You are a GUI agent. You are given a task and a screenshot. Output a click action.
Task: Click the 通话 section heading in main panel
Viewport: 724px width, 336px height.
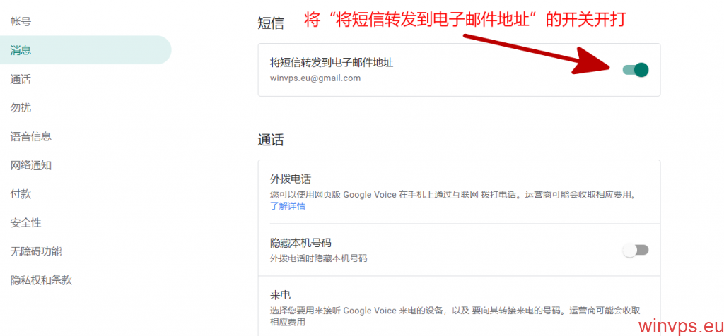(x=271, y=140)
